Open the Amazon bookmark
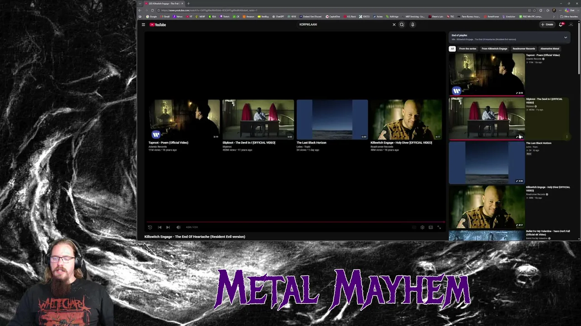 249,17
